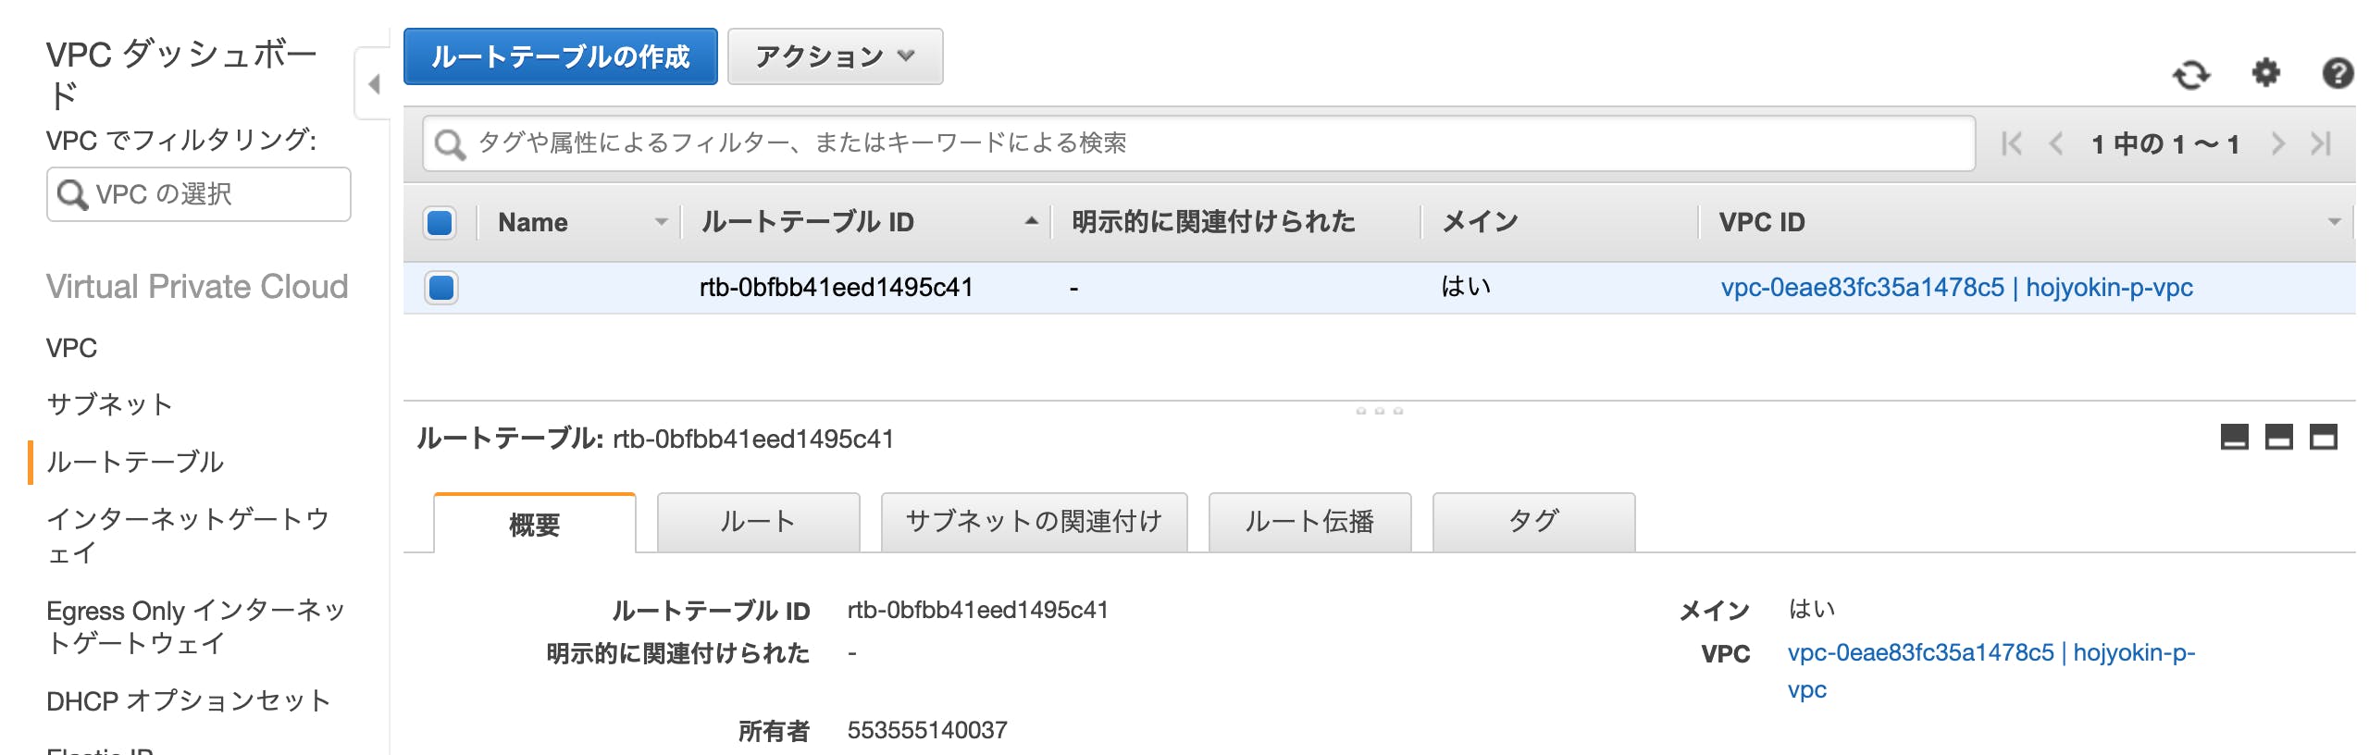Screen dimensions: 2369x755
Task: Click the magnifier icon in the filter bar
Action: click(453, 142)
